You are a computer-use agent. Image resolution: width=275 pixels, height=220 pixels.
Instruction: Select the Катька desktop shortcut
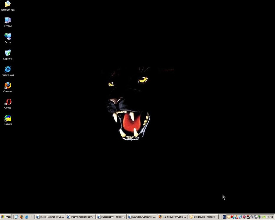8,120
